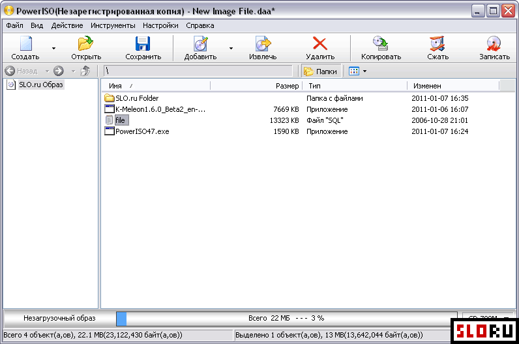This screenshot has width=519, height=344.
Task: Click the 2006-10-28 21:01 date cell
Action: (439, 120)
